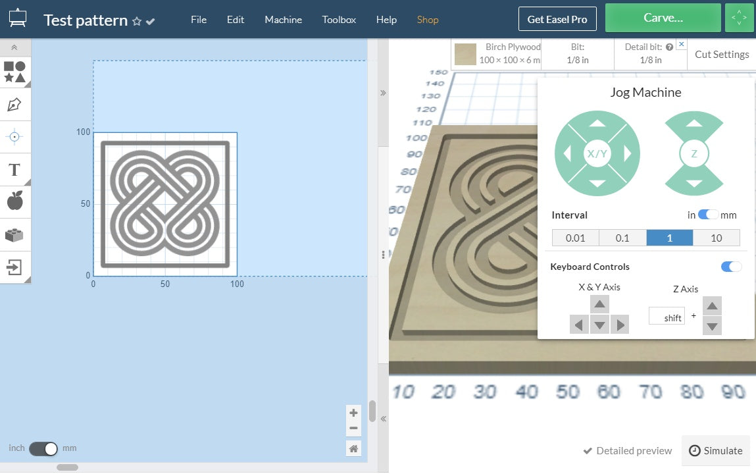Open the Apps brick icon
Screen dimensions: 756x474
[x=15, y=234]
